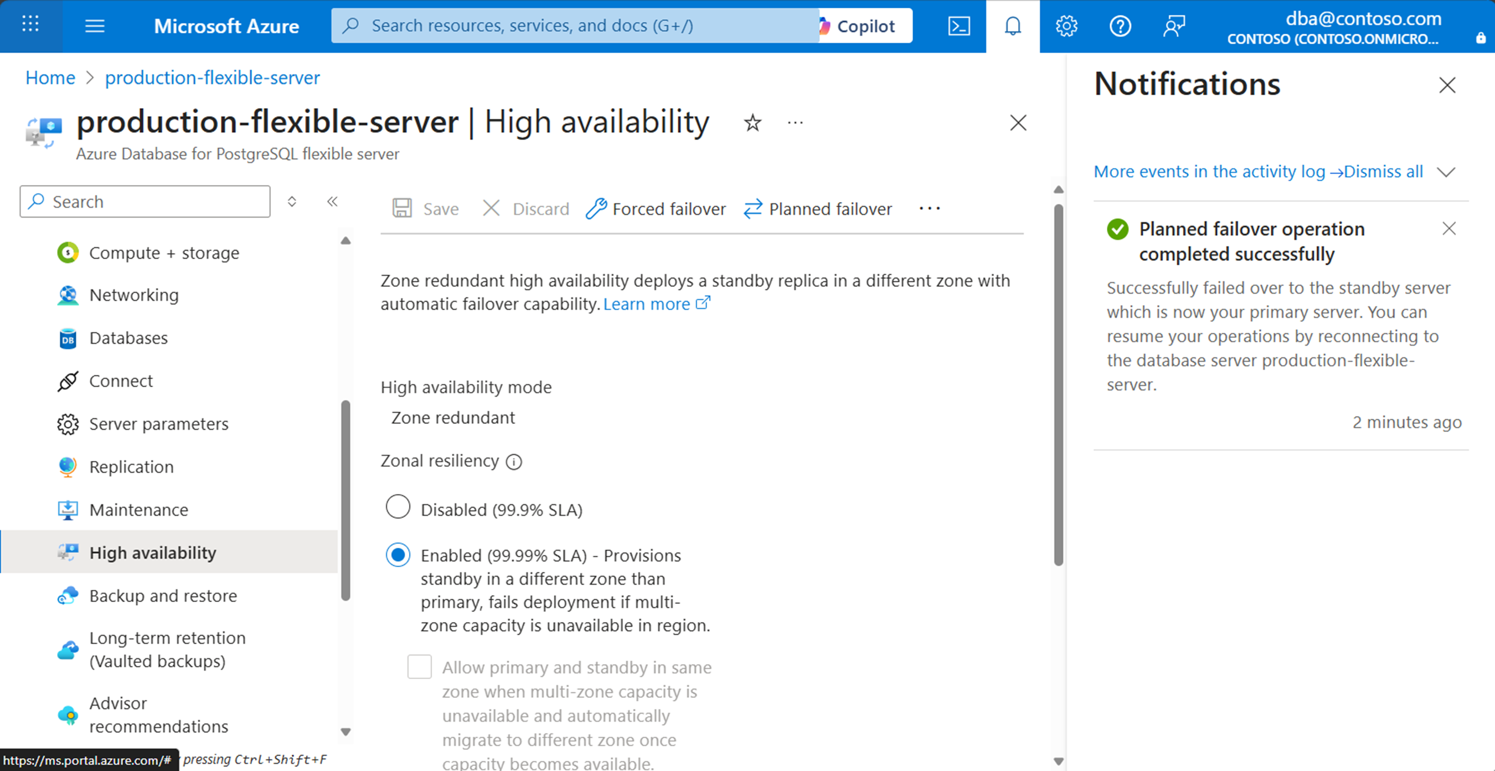Viewport: 1495px width, 771px height.
Task: Collapse the left navigation menu
Action: pyautogui.click(x=332, y=202)
